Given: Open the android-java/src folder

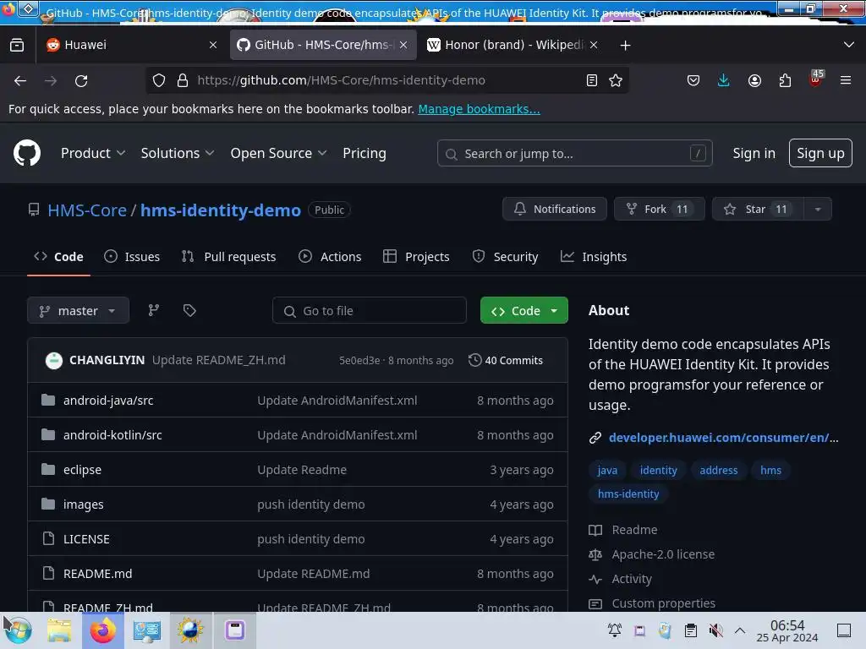Looking at the screenshot, I should pyautogui.click(x=108, y=400).
